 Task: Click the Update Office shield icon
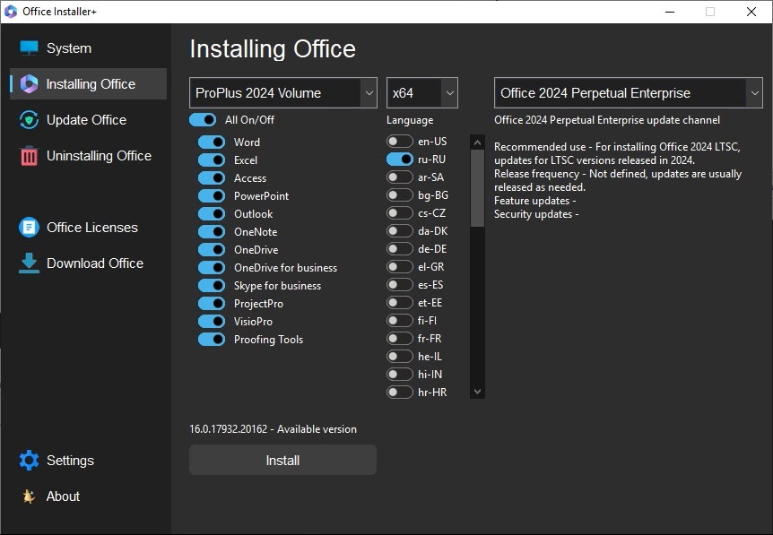pos(29,120)
